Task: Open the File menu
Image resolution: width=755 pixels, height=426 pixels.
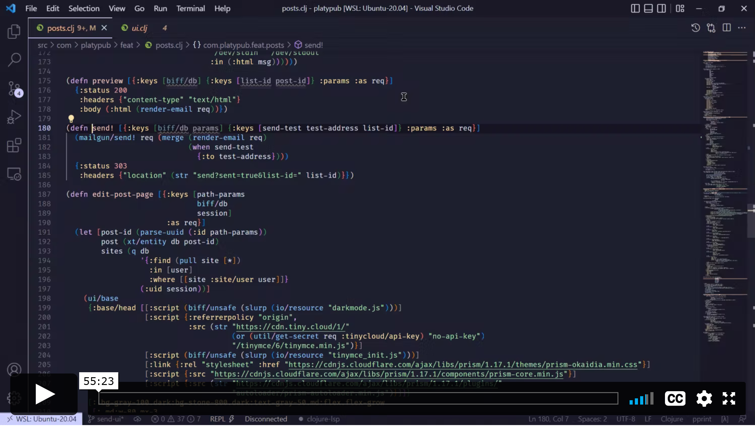Action: tap(31, 8)
